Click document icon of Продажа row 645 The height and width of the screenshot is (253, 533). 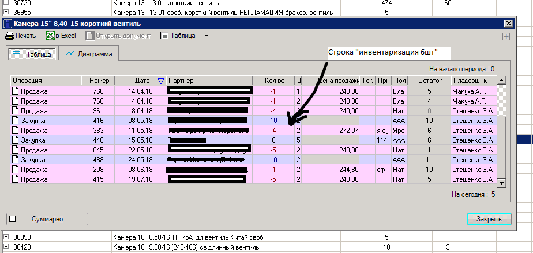click(x=16, y=149)
